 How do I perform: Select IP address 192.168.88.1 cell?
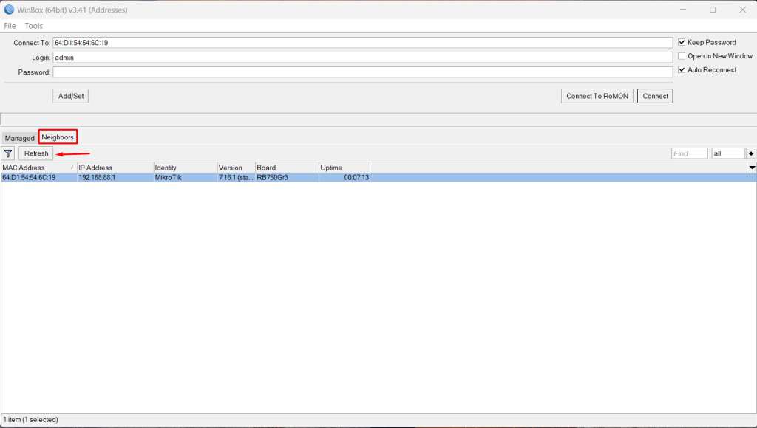point(115,177)
